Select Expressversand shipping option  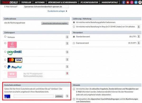coord(74,43)
